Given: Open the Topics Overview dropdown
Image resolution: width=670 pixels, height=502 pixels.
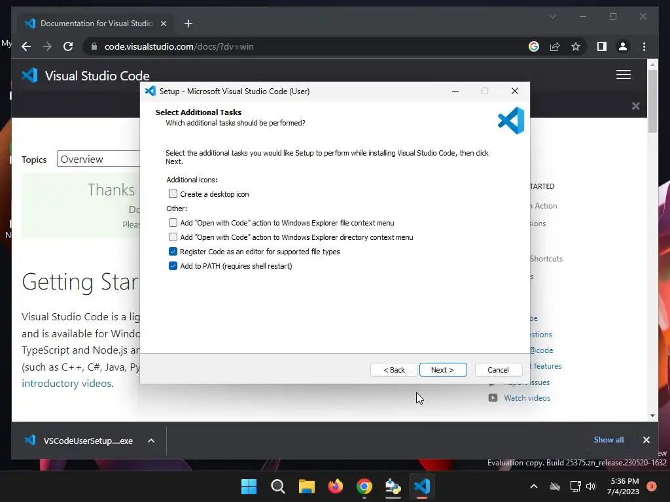Looking at the screenshot, I should pyautogui.click(x=98, y=159).
